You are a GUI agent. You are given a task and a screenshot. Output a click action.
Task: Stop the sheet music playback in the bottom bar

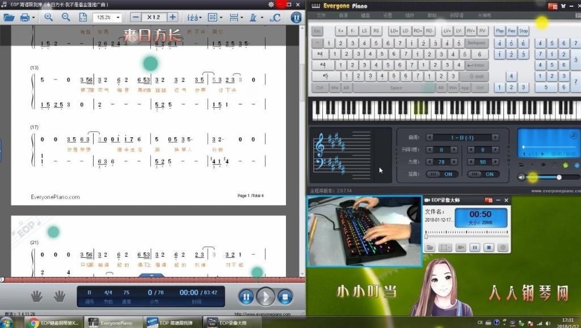click(x=285, y=296)
